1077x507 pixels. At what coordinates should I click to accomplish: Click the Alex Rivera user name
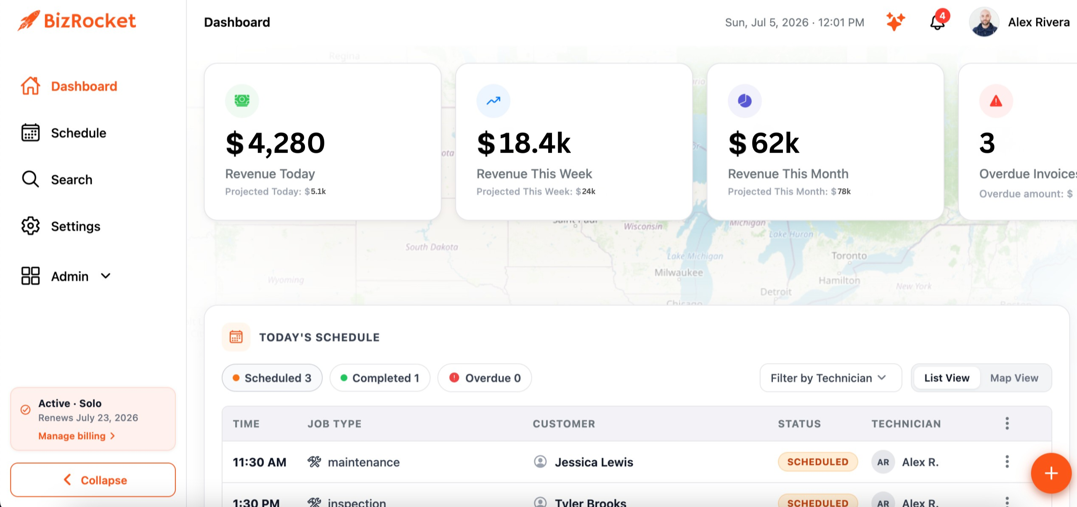pyautogui.click(x=1039, y=22)
